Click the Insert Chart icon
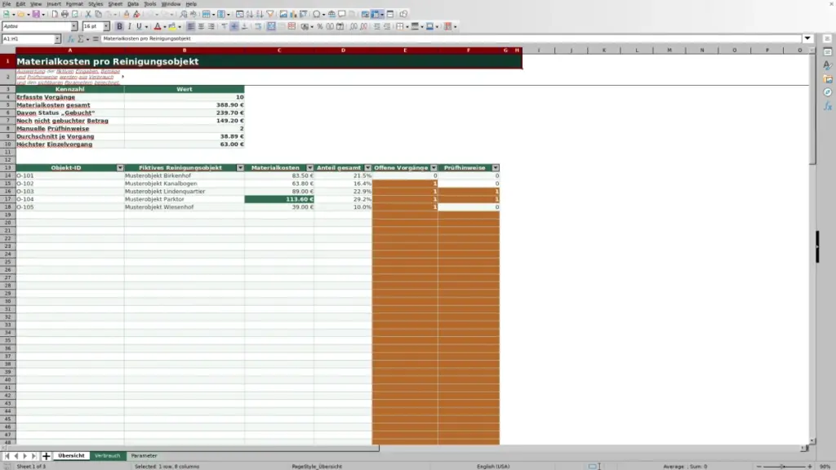Viewport: 836px width, 470px height. [293, 15]
